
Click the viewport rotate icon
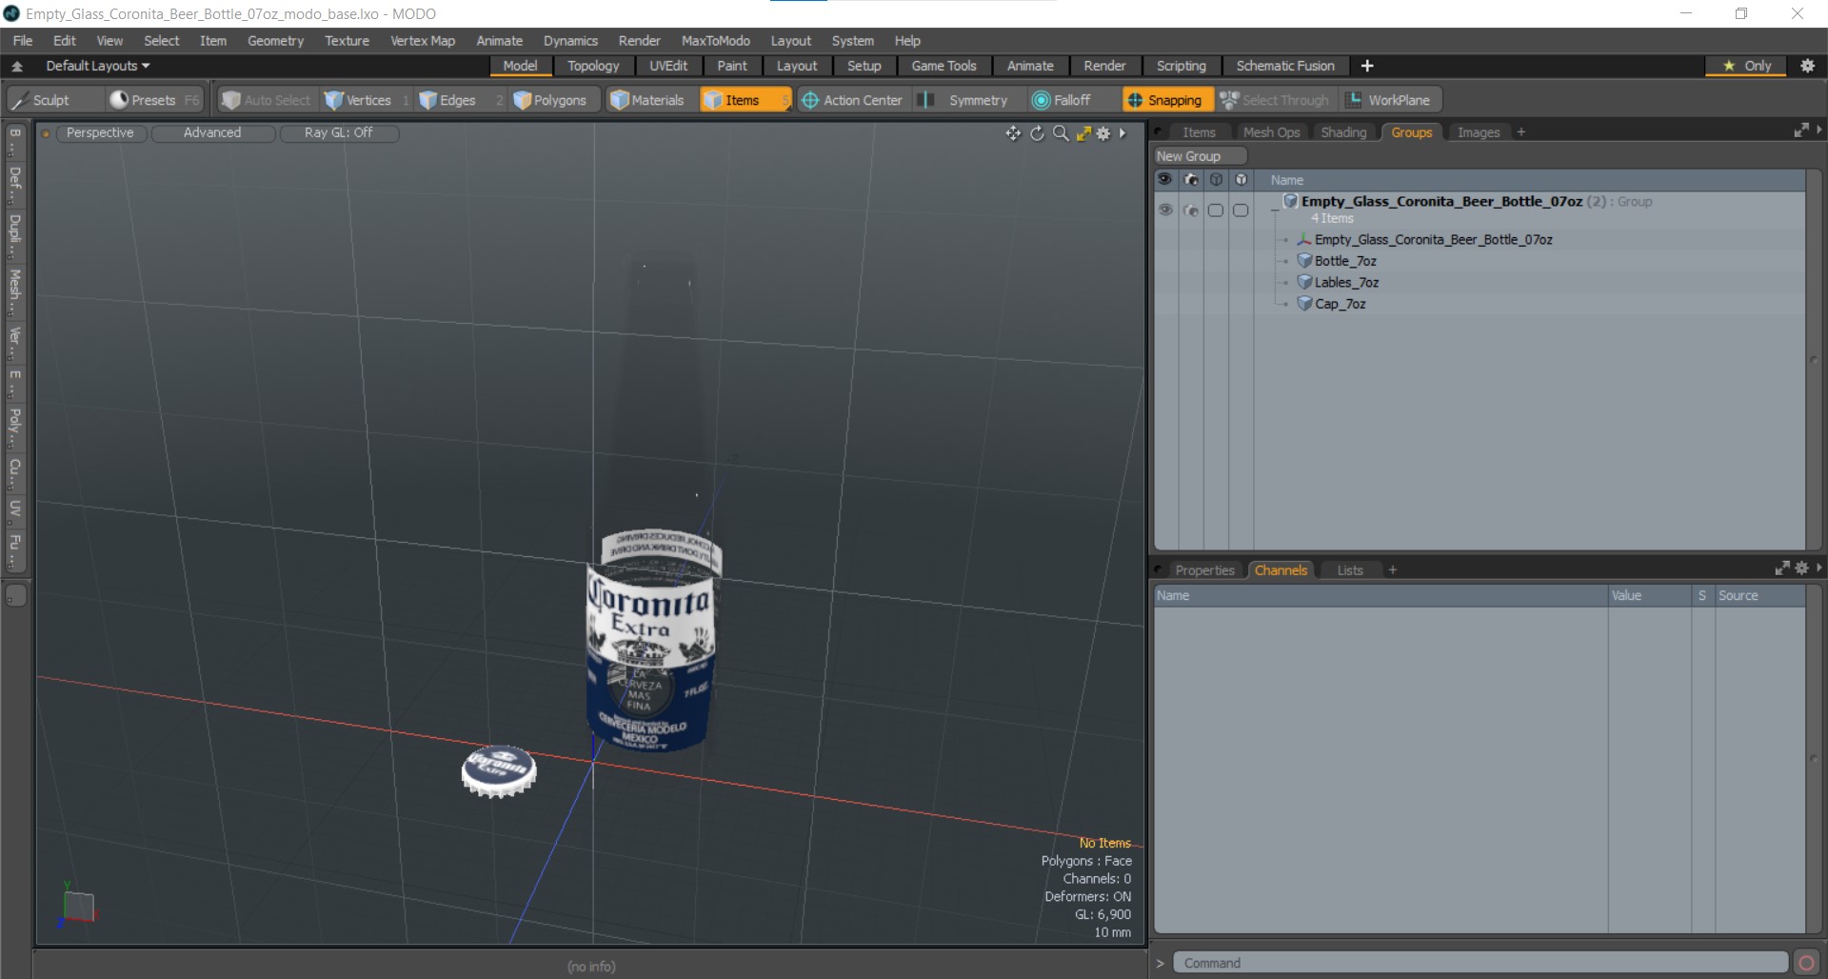point(1037,133)
